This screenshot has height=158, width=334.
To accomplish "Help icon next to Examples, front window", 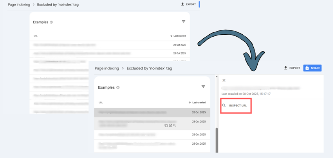I will (118, 87).
